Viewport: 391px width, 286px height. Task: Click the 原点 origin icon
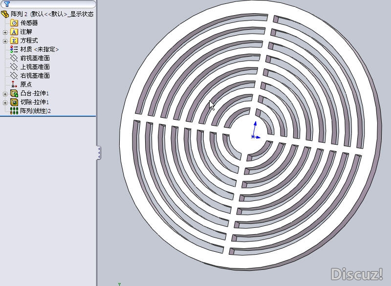click(14, 84)
